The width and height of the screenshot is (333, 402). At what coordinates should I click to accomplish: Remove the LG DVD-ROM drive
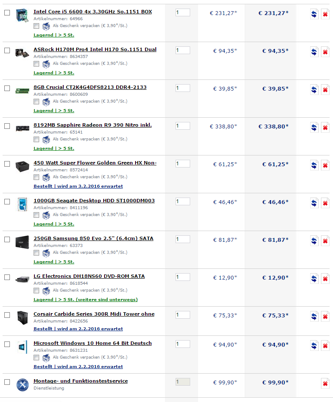[325, 278]
